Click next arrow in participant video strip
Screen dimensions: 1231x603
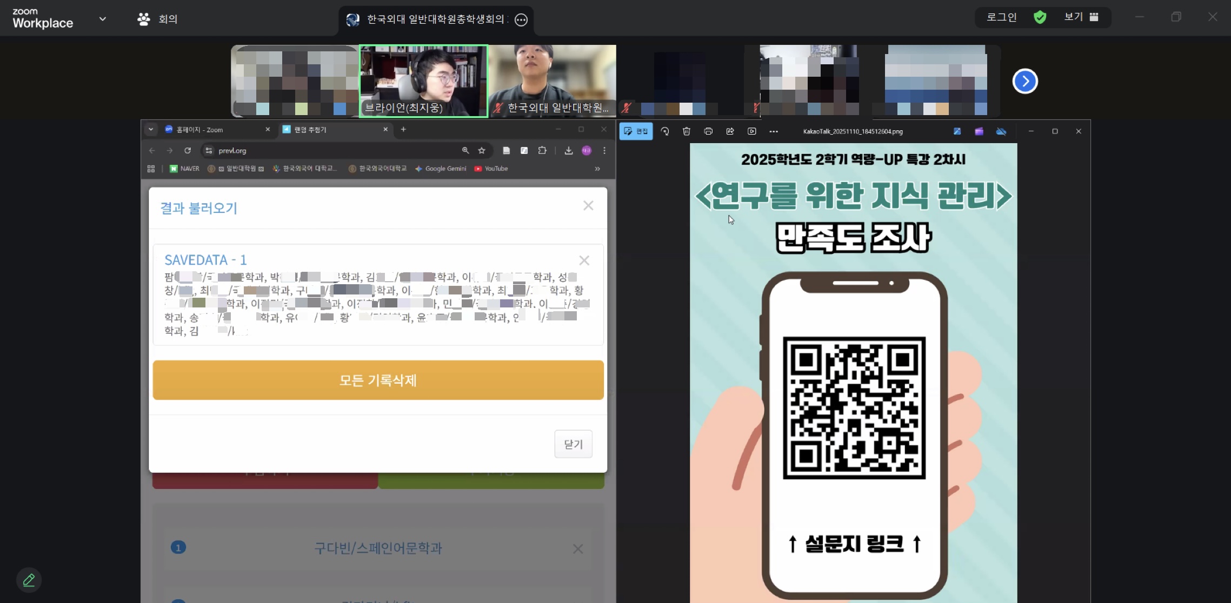(1025, 82)
